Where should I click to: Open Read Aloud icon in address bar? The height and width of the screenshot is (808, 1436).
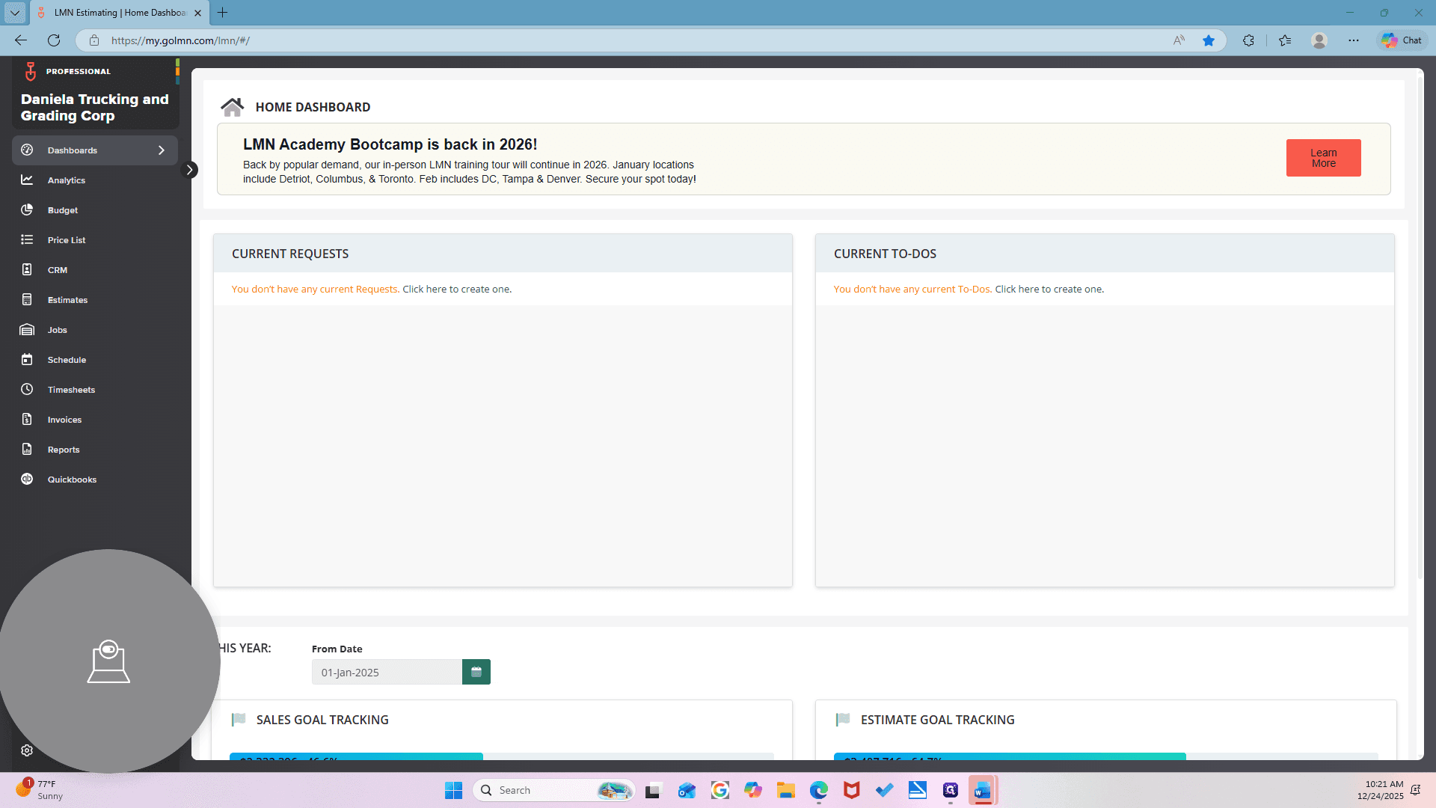tap(1179, 40)
